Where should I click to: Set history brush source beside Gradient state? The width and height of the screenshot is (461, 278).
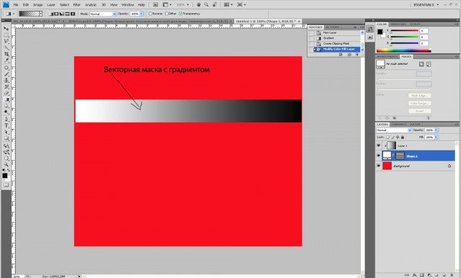click(310, 38)
